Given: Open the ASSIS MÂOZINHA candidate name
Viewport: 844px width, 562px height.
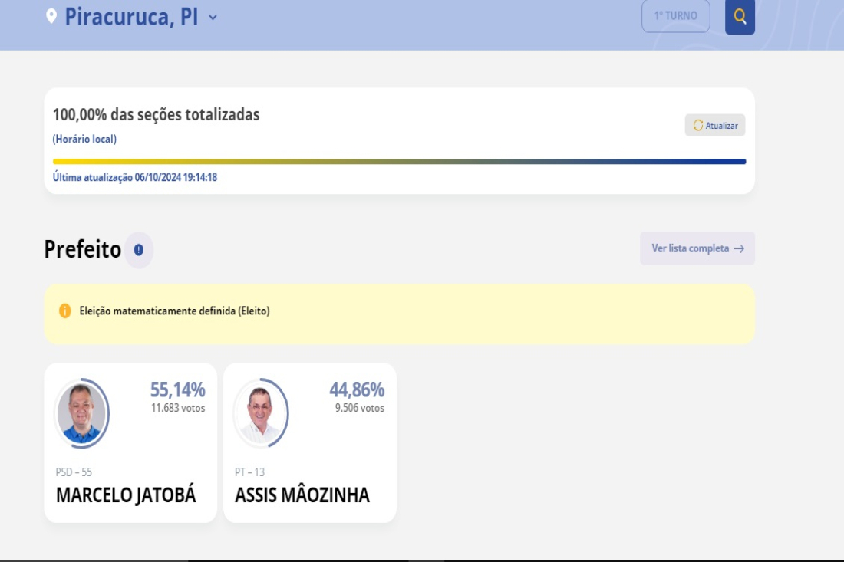Looking at the screenshot, I should pyautogui.click(x=302, y=495).
